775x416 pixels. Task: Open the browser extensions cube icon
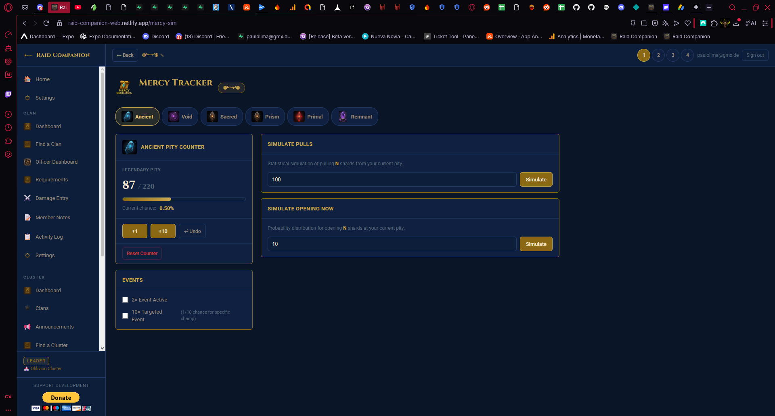coord(714,23)
